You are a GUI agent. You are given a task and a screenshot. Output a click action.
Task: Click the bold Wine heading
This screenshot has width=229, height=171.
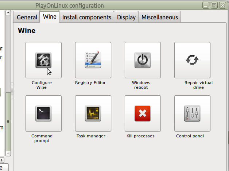point(27,31)
